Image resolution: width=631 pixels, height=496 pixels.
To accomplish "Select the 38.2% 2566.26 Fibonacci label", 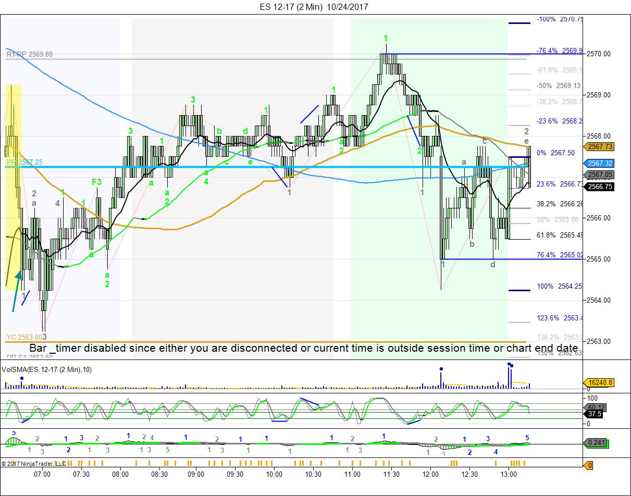I will point(560,204).
